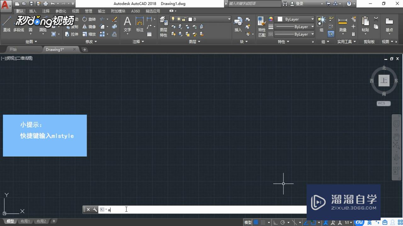The width and height of the screenshot is (403, 226).
Task: Switch to the 管理 ribbon tab
Action: pos(88,11)
